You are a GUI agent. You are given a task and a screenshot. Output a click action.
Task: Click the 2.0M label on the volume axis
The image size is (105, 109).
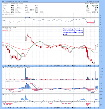coord(101,68)
